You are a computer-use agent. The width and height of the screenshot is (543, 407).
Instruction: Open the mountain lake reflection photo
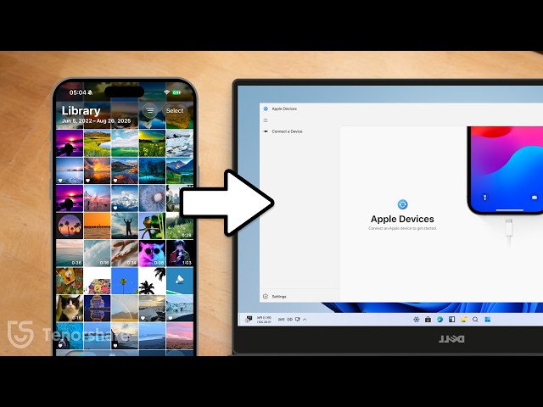click(125, 170)
